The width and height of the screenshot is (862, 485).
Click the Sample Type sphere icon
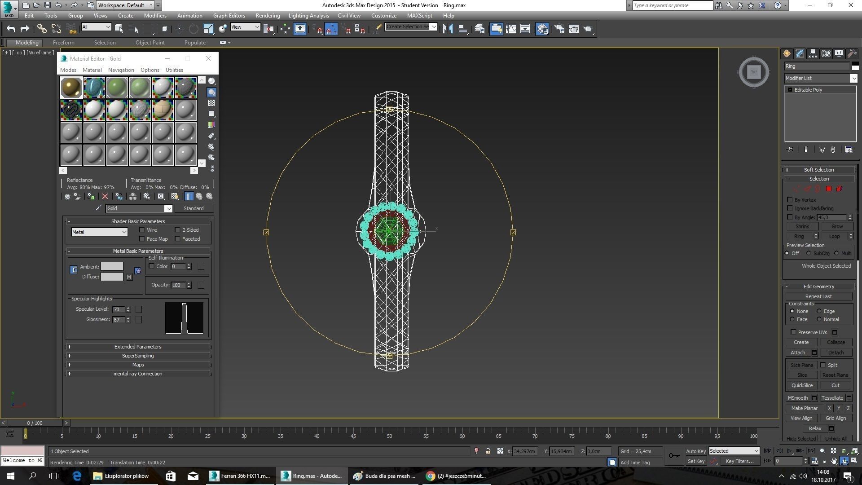[x=211, y=81]
